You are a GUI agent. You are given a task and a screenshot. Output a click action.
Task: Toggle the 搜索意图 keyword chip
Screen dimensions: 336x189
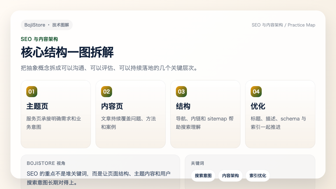click(203, 176)
